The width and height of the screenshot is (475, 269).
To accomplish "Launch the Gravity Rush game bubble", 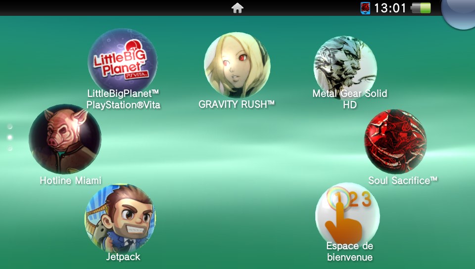I will (x=237, y=65).
